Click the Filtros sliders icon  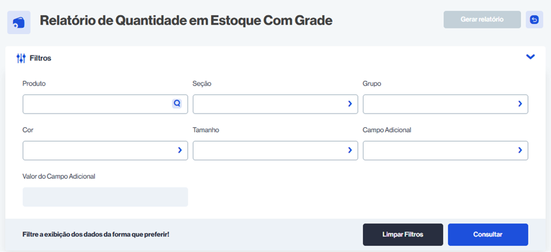(21, 58)
